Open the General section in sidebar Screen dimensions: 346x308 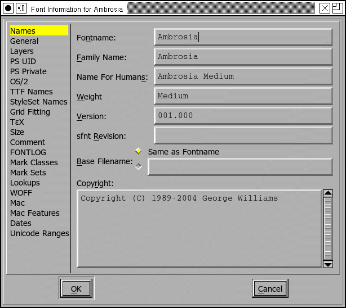24,41
